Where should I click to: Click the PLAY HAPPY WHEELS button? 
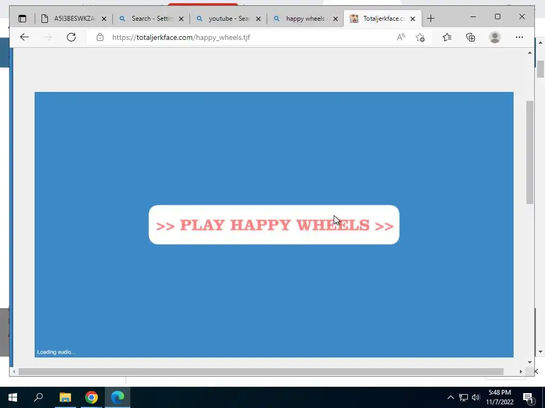point(274,225)
